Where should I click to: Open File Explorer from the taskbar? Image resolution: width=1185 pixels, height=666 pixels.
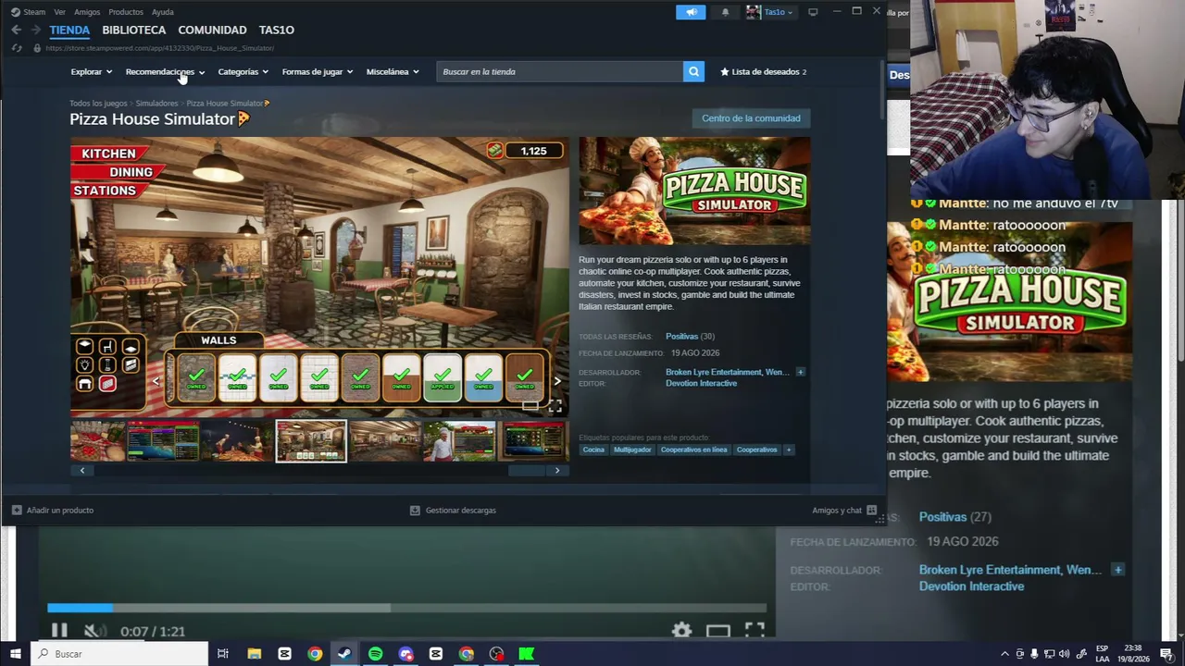coord(254,654)
